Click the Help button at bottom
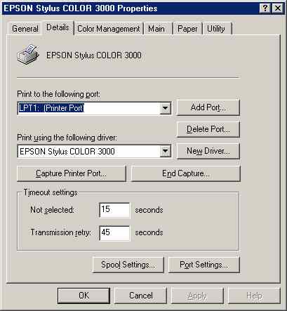287x311 pixels. click(x=254, y=296)
